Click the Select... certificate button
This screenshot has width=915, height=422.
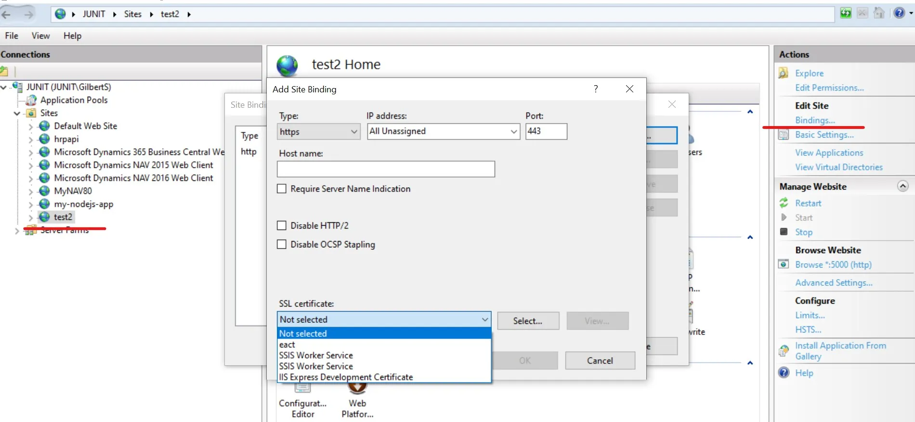[528, 321]
